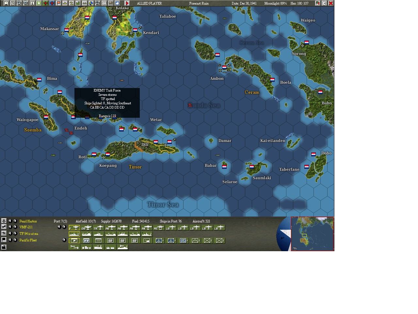Select the highlighted headquarters flag unit icon
Image resolution: width=418 pixels, height=314 pixels.
click(x=74, y=241)
